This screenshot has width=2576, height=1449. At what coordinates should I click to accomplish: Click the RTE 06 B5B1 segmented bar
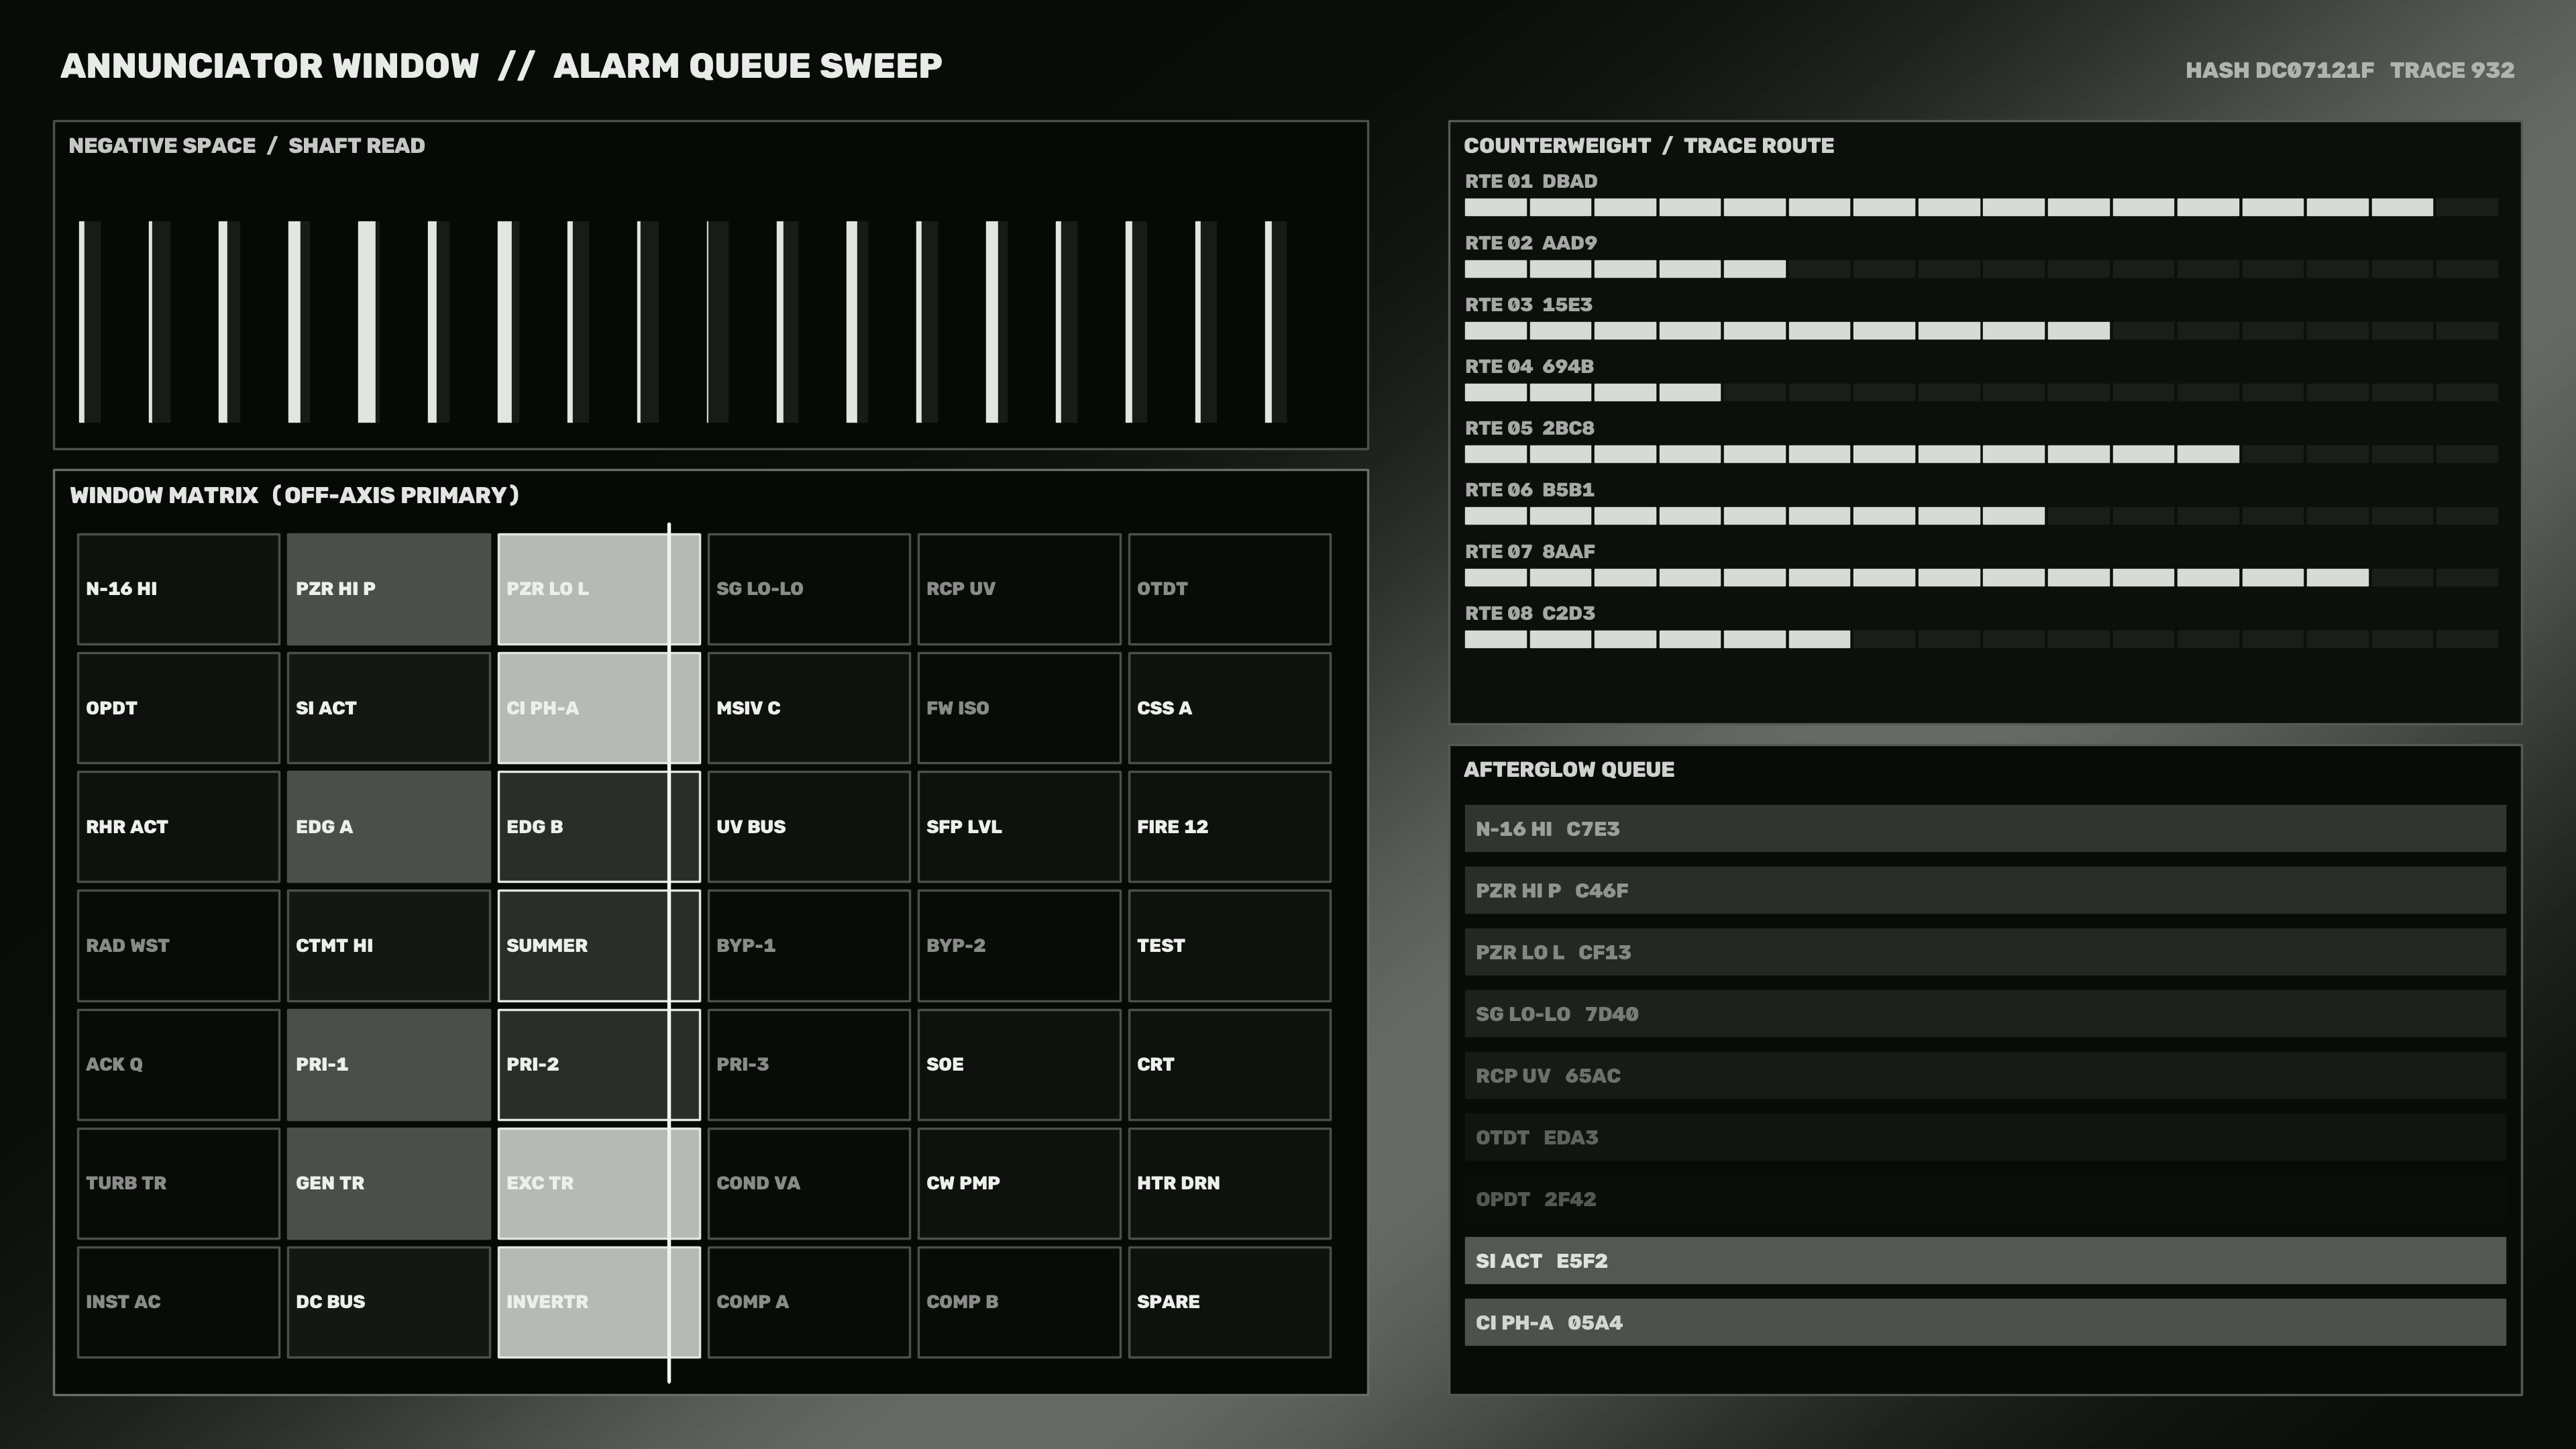click(1981, 516)
